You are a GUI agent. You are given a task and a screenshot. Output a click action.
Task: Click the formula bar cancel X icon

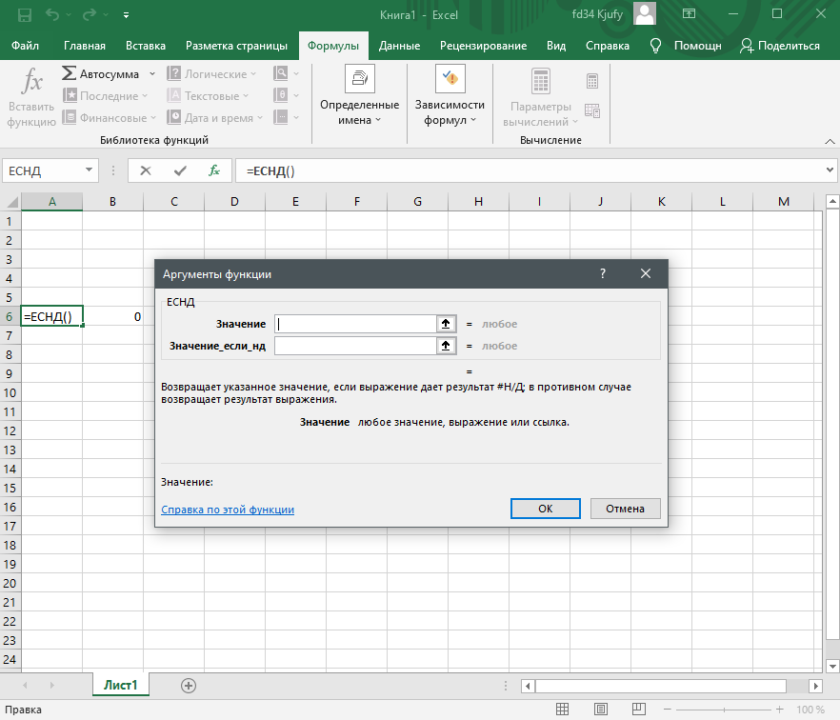click(146, 170)
